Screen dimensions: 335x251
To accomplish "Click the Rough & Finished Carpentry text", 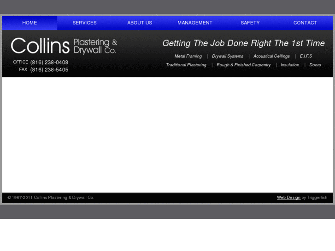I will (x=244, y=65).
